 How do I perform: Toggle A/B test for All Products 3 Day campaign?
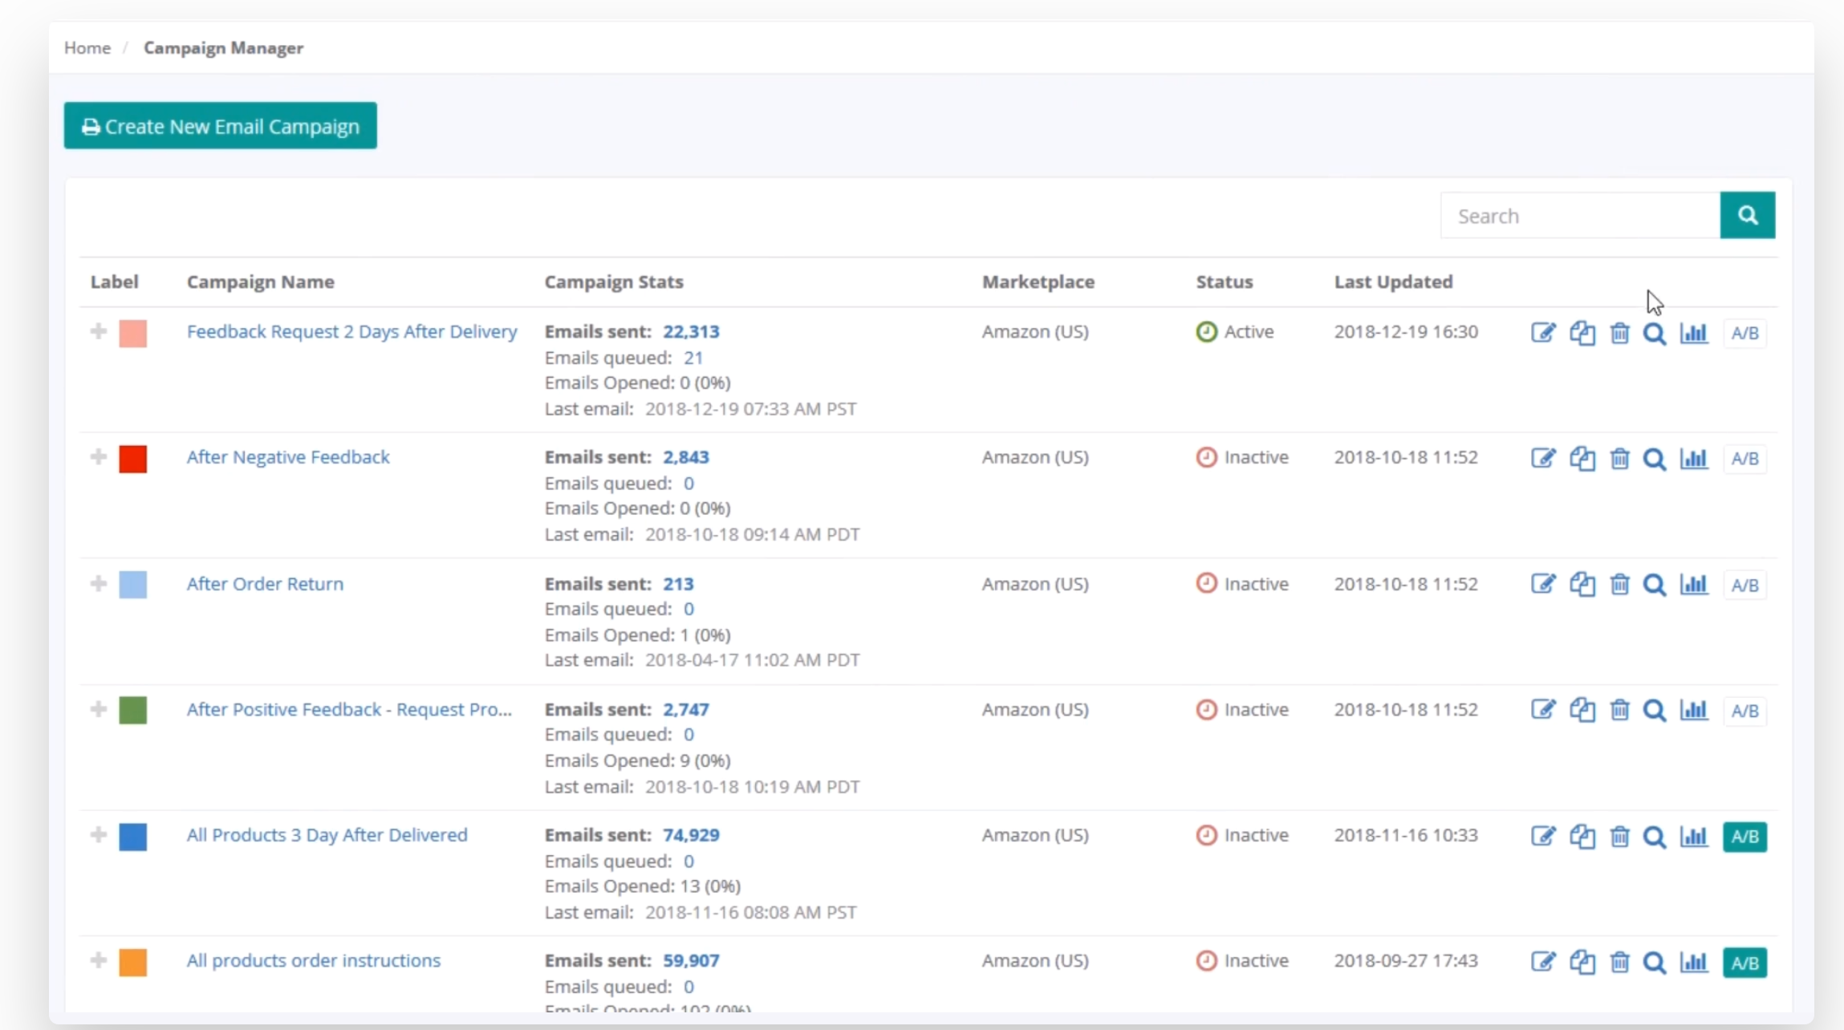pos(1744,836)
